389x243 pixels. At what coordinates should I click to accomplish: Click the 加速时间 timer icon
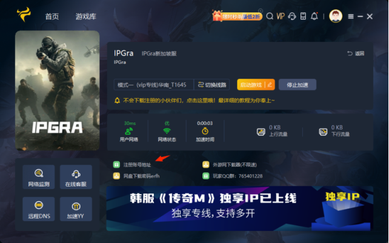point(205,131)
